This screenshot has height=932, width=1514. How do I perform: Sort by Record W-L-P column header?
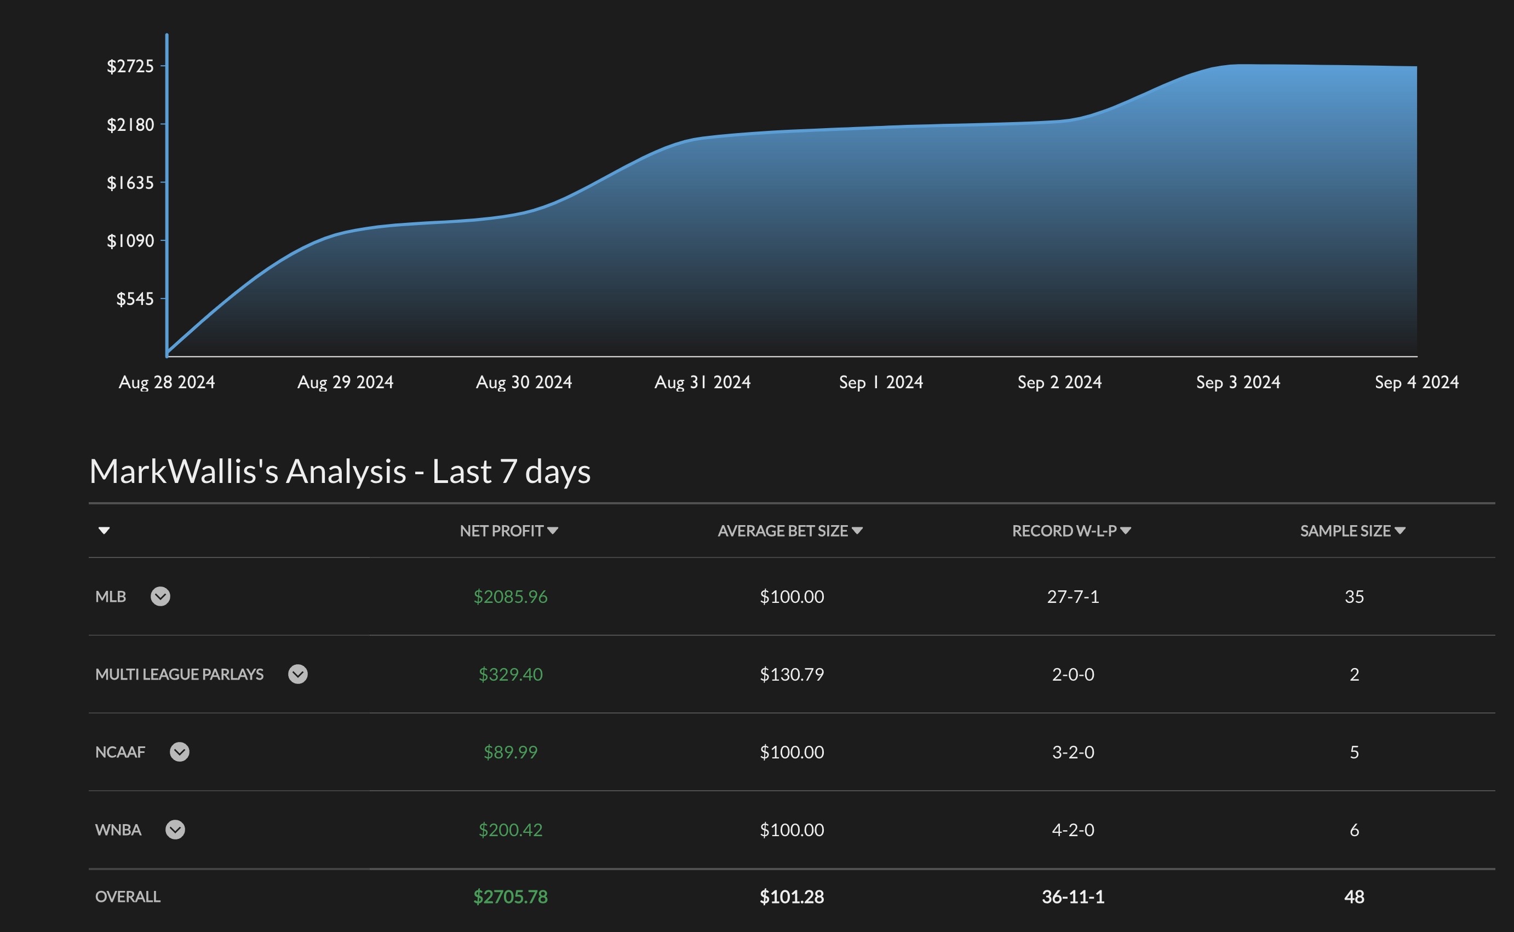1071,531
